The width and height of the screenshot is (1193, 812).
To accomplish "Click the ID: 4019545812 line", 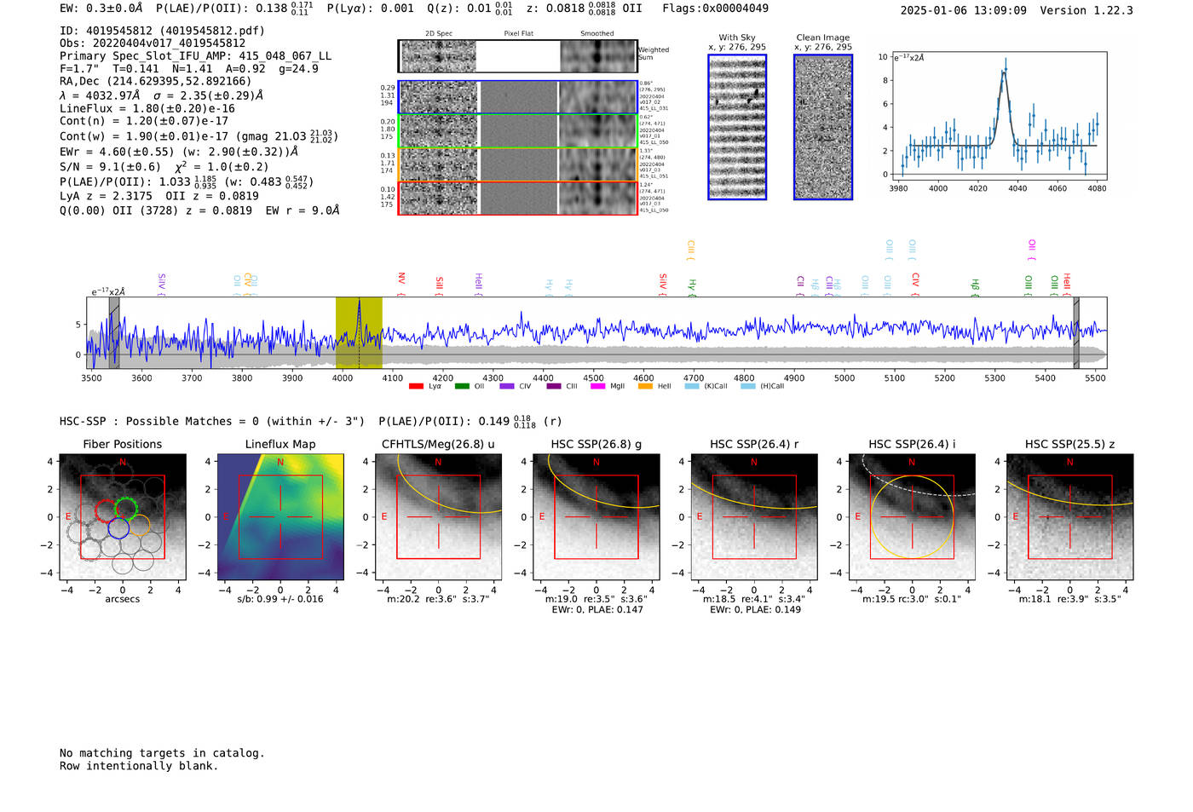I will click(x=162, y=31).
